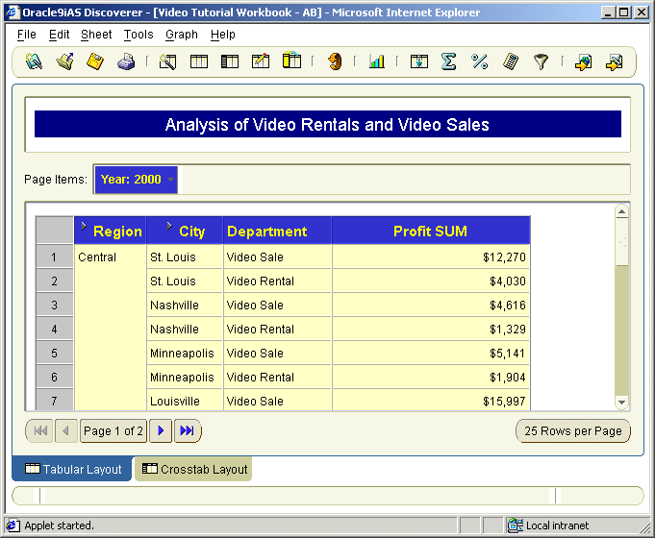Jump to the last page button
The width and height of the screenshot is (655, 538).
pos(187,430)
